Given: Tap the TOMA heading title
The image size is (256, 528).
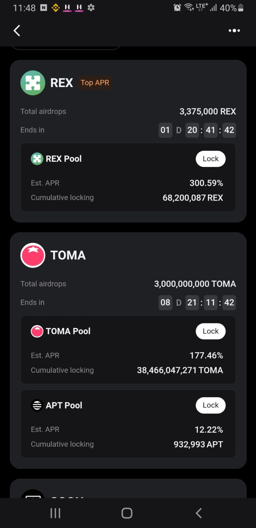Looking at the screenshot, I should pos(68,255).
